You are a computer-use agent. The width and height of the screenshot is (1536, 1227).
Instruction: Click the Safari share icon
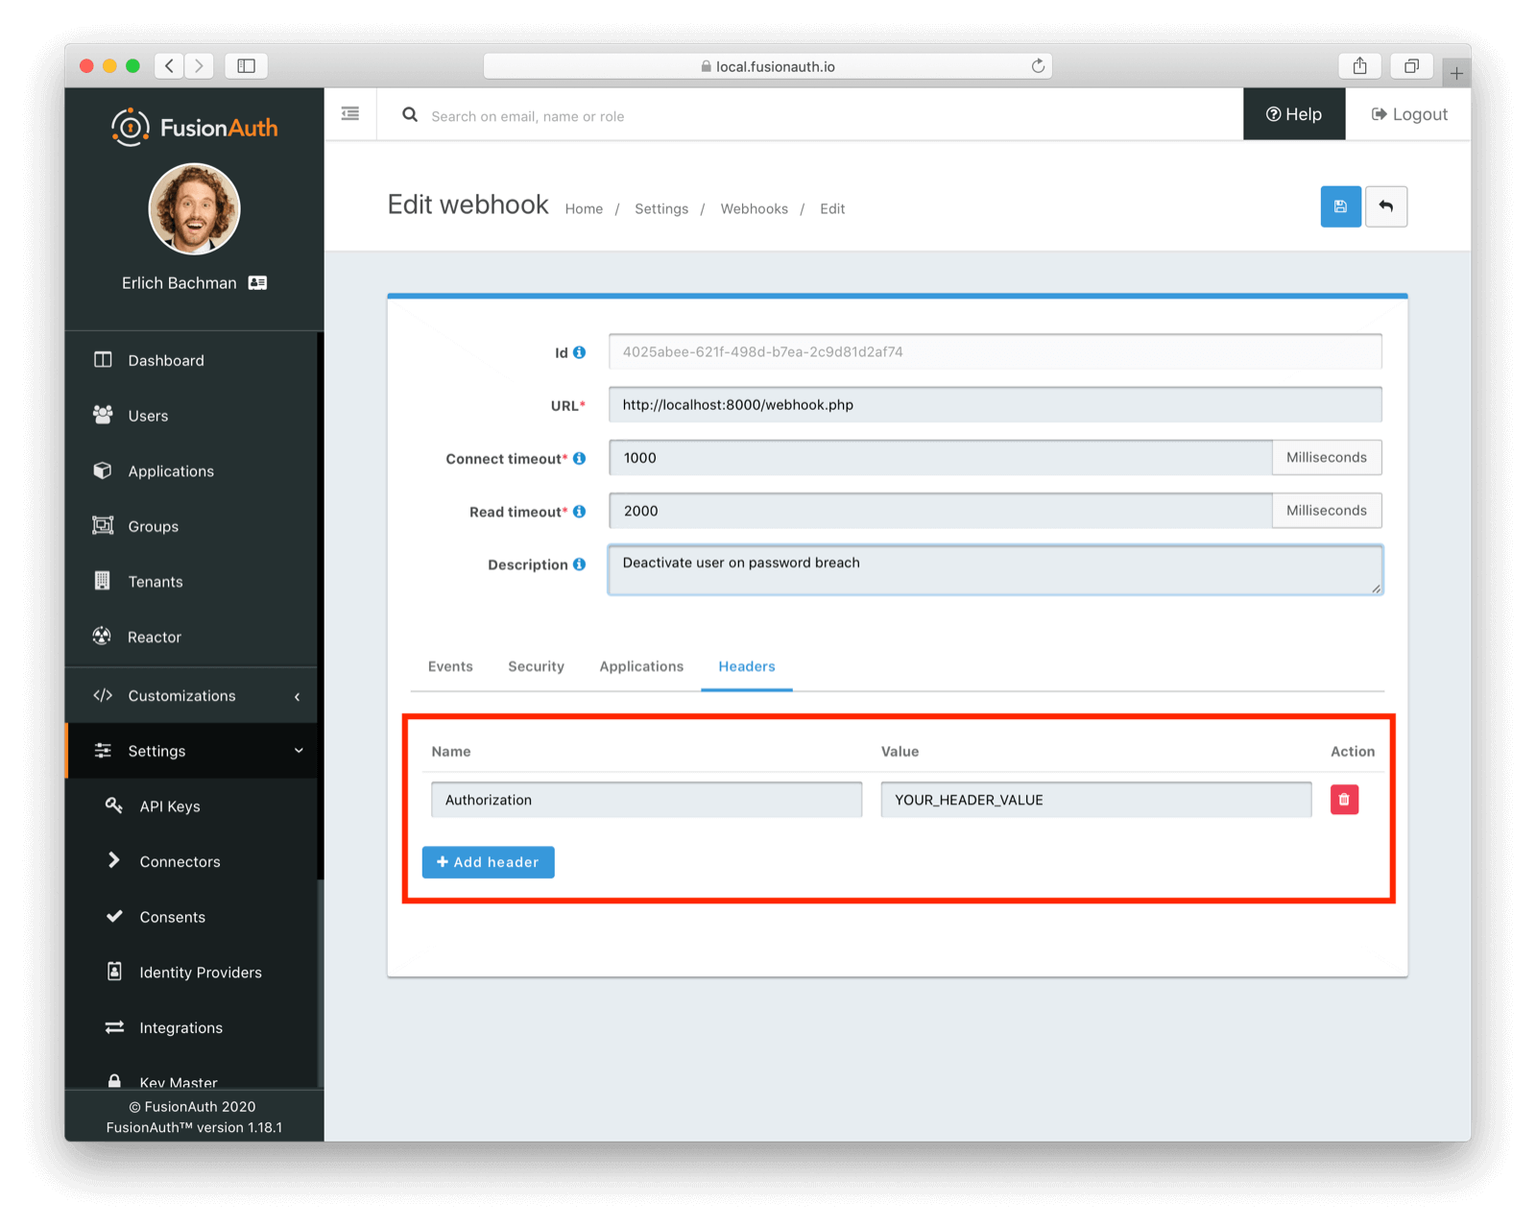pos(1359,65)
